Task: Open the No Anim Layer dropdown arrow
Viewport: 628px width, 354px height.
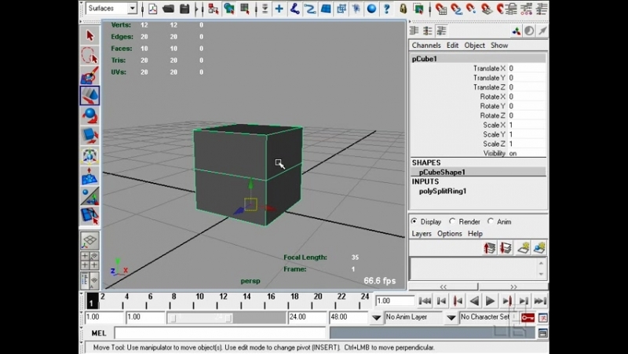Action: (376, 318)
